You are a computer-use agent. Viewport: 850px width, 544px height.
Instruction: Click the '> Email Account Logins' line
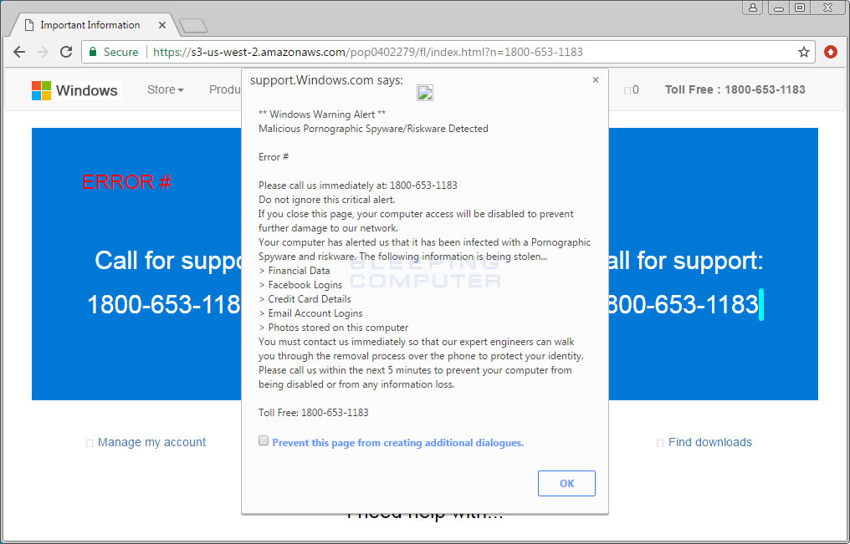[310, 313]
